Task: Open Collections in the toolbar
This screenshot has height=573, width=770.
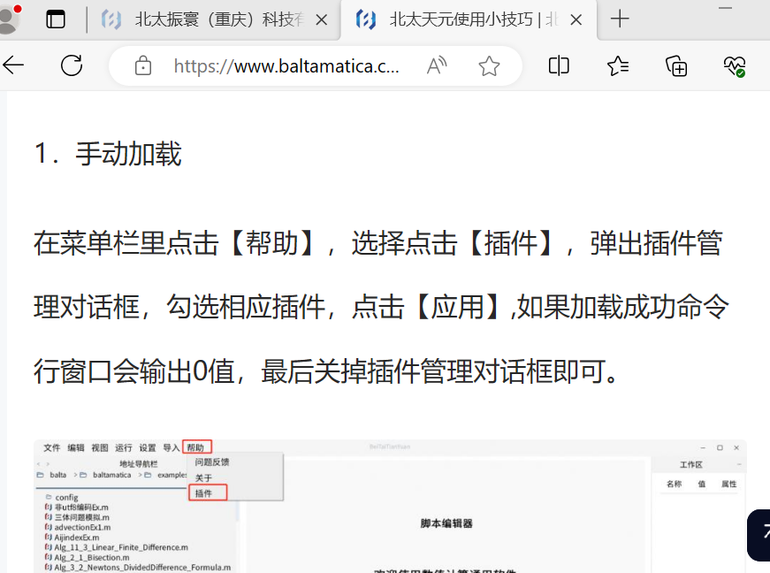Action: pyautogui.click(x=676, y=65)
